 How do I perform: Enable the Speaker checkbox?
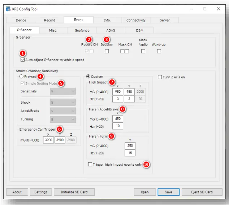pyautogui.click(x=107, y=51)
